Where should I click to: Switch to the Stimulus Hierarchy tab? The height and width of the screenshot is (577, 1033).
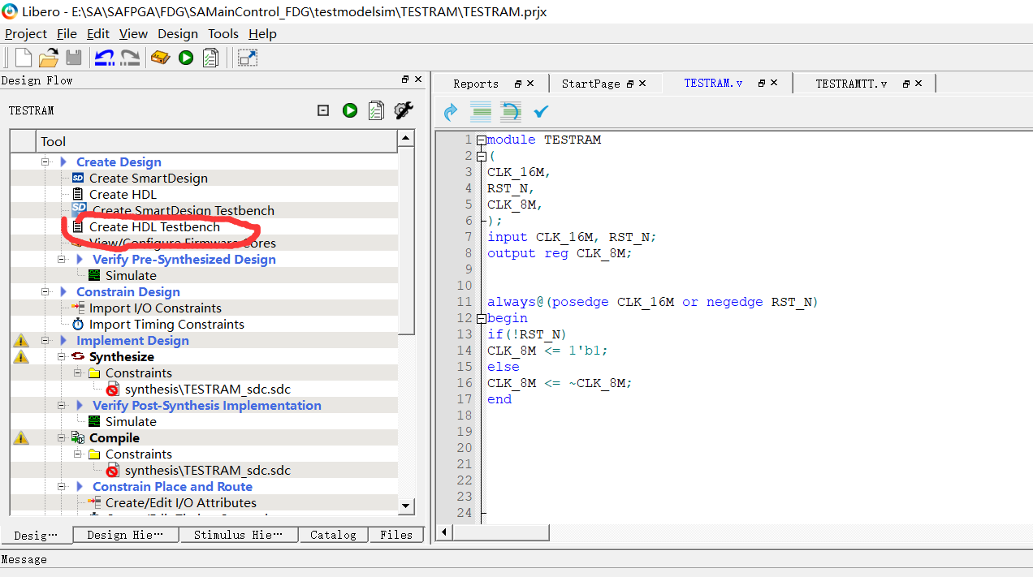pyautogui.click(x=238, y=534)
